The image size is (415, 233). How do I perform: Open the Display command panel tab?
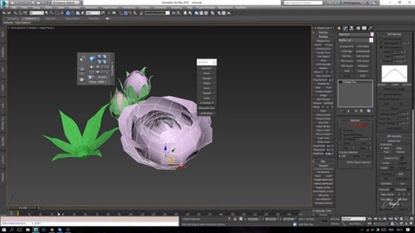[364, 28]
